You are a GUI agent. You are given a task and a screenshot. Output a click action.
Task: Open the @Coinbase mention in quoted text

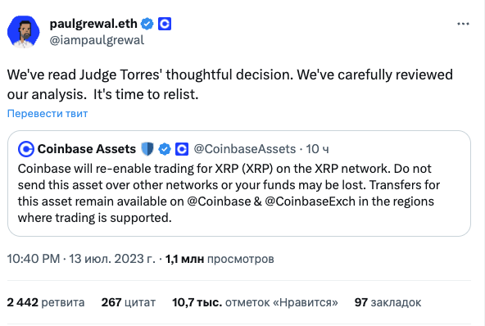(x=219, y=201)
